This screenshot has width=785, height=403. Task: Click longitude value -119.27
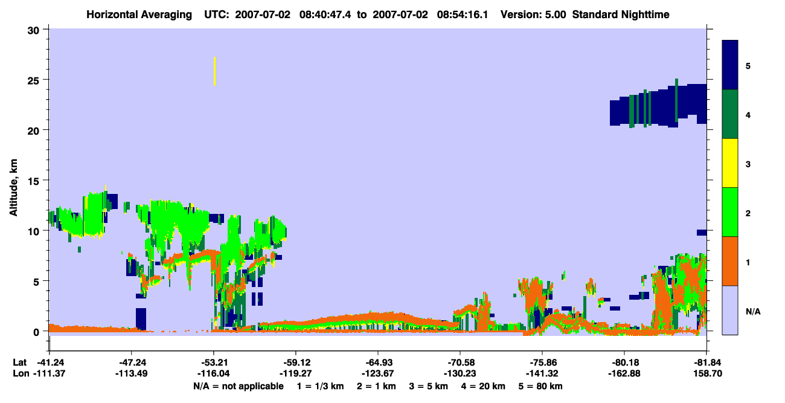click(x=295, y=373)
